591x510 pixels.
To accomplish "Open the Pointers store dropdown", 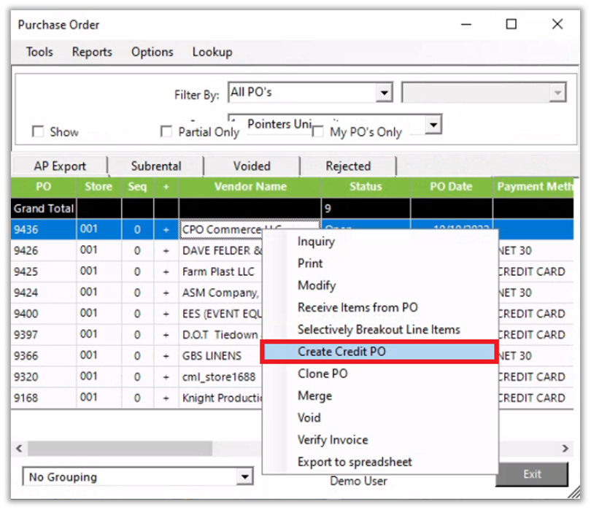I will pos(433,125).
